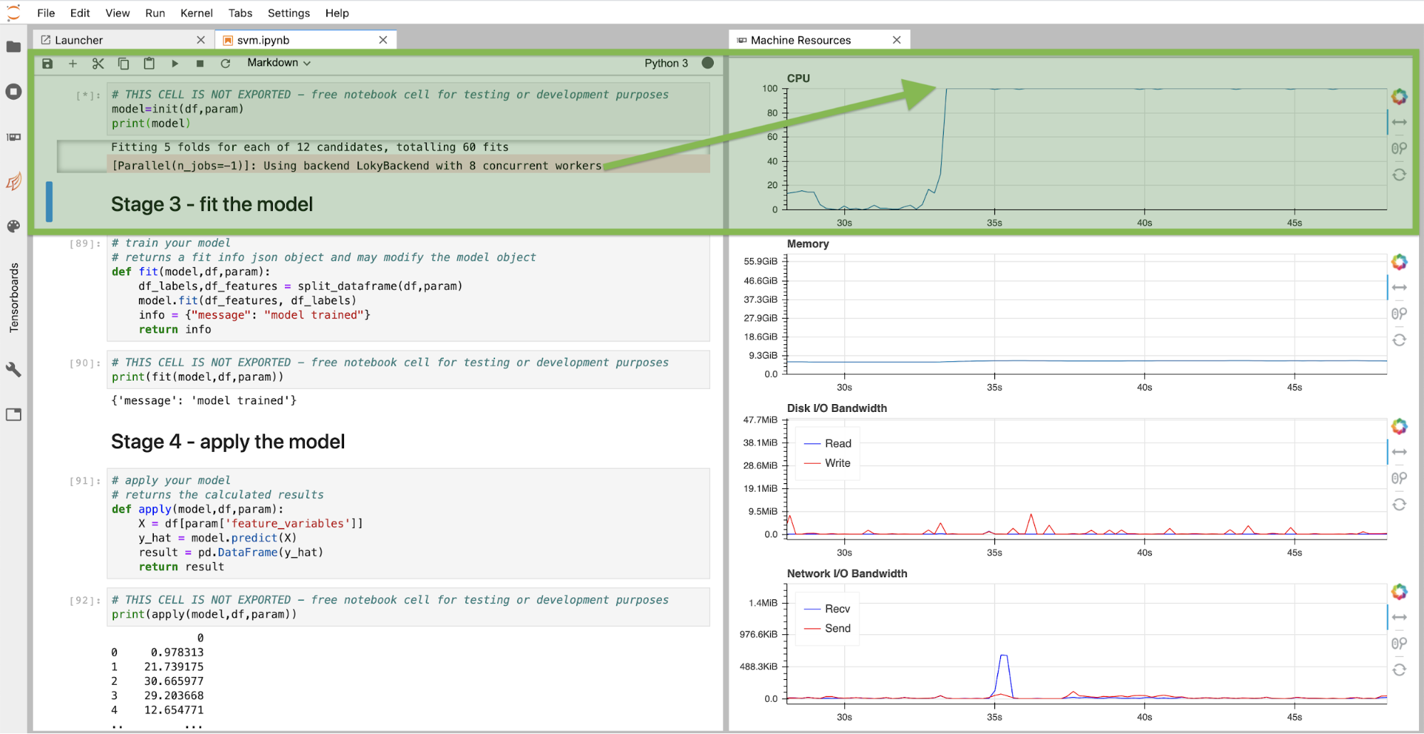Open the Edit menu
1424x734 pixels.
point(80,13)
